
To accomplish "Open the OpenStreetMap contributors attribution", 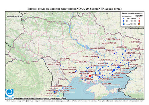I will [128, 98].
